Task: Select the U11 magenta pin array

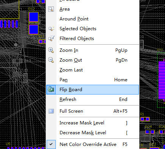Action: [162, 80]
